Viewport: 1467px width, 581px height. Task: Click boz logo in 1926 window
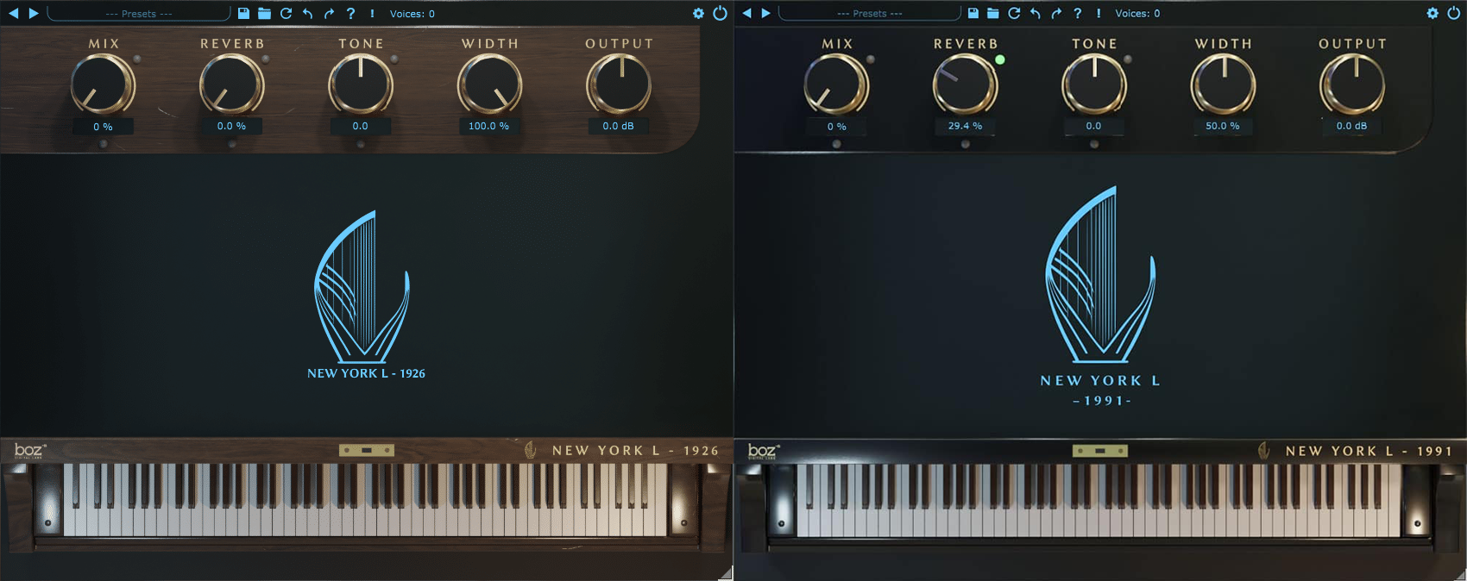click(x=29, y=450)
